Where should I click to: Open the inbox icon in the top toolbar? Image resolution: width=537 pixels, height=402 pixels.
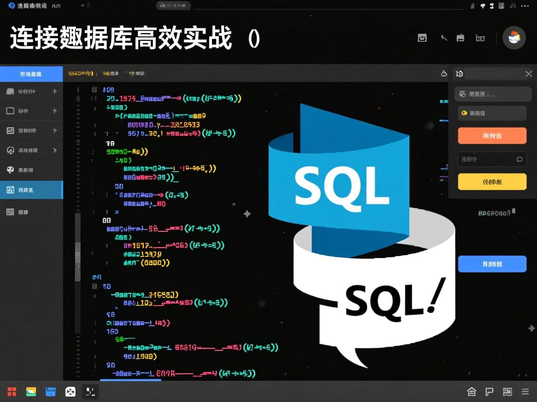(x=423, y=38)
